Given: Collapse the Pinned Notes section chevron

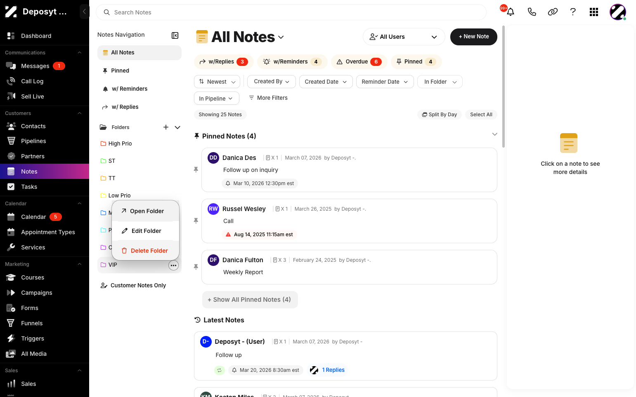Looking at the screenshot, I should click(495, 134).
